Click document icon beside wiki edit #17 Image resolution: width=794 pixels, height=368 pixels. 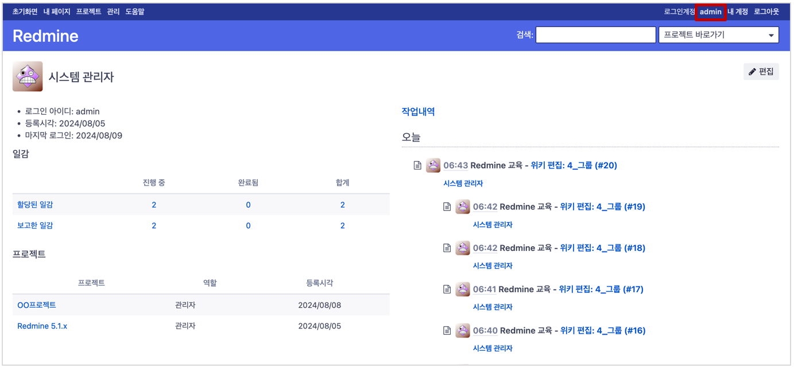[447, 289]
